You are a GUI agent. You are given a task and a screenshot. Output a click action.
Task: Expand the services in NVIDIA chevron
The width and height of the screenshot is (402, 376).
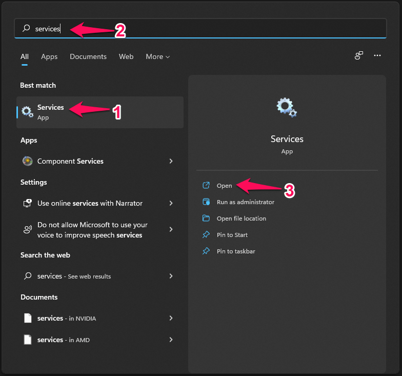[171, 318]
